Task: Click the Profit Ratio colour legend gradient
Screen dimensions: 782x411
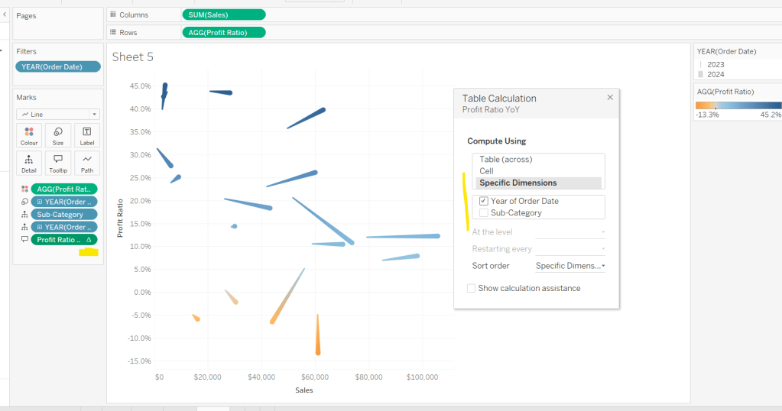Action: pyautogui.click(x=738, y=105)
